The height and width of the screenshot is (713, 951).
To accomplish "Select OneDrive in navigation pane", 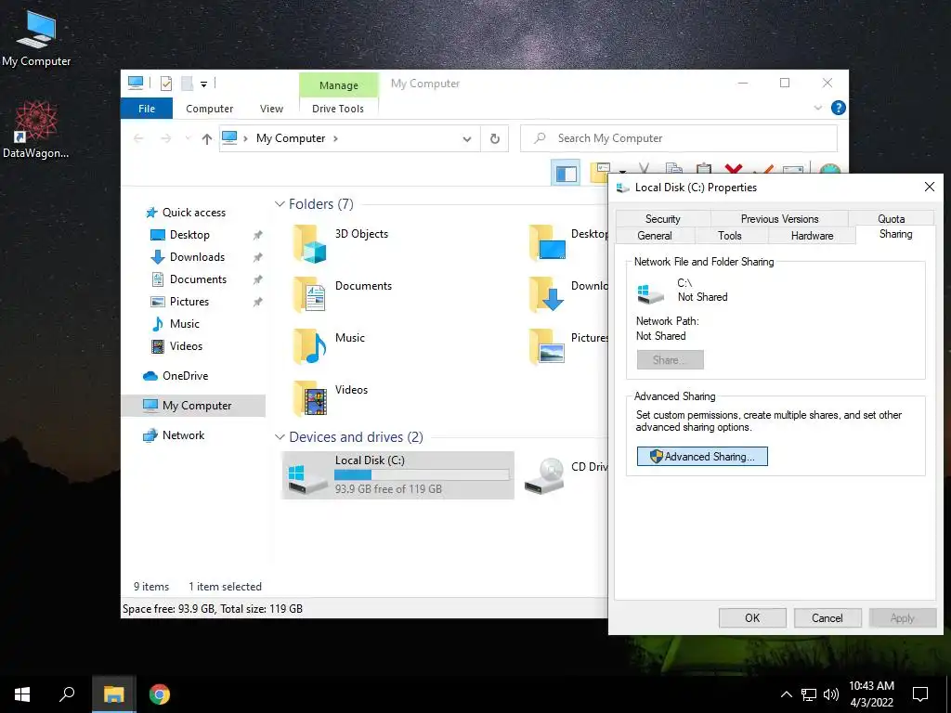I will [x=185, y=376].
